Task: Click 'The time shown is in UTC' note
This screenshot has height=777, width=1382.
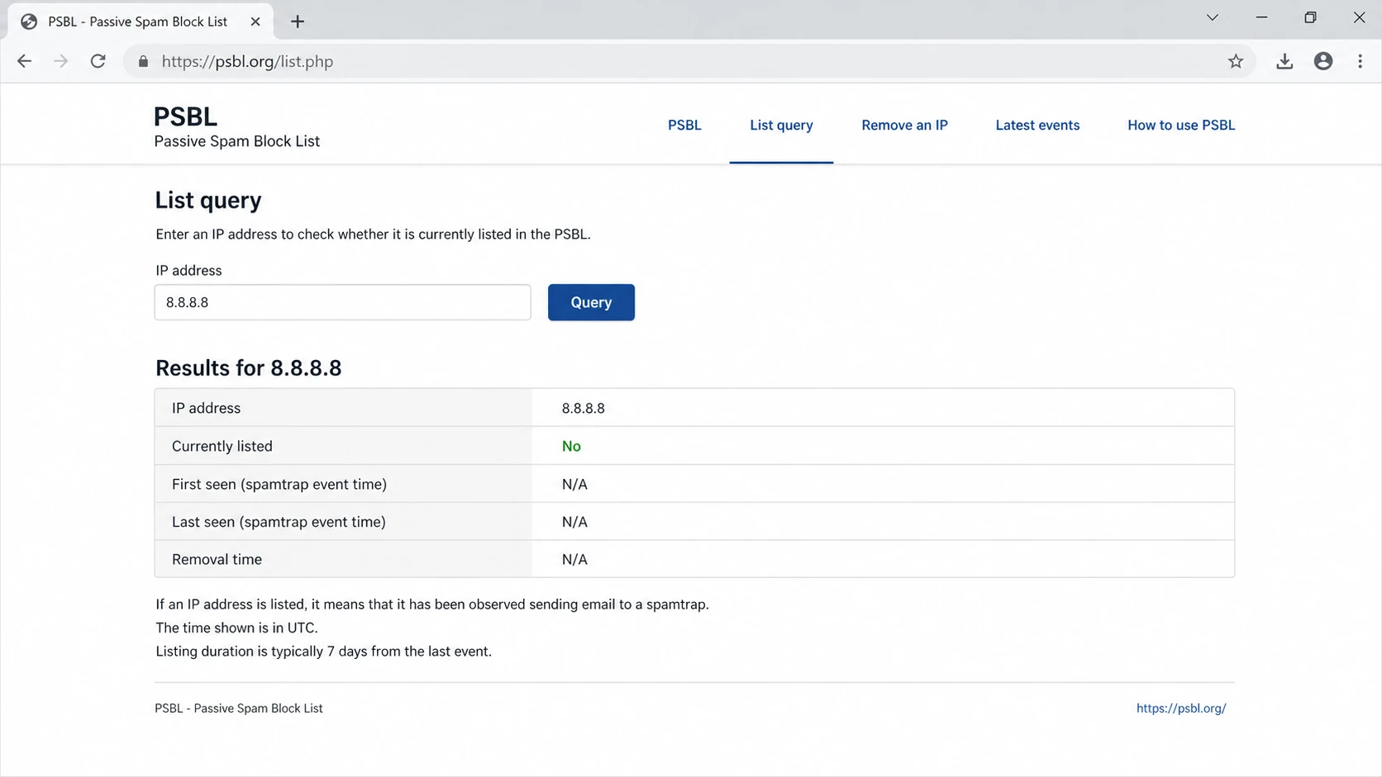Action: point(236,628)
